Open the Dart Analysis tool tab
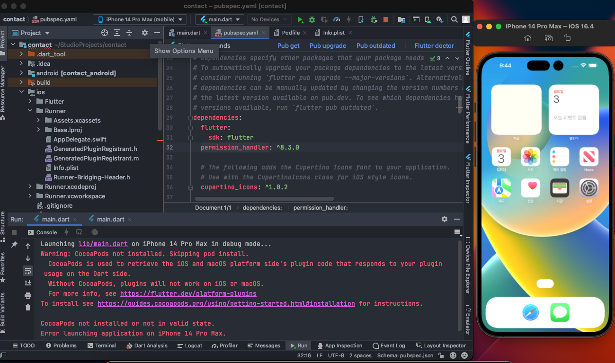This screenshot has height=363, width=615. 147,345
